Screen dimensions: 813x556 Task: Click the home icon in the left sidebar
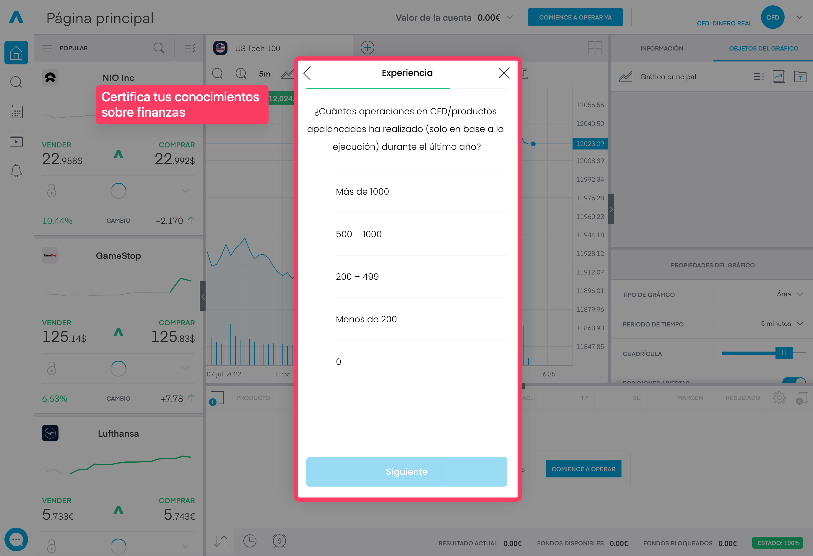click(16, 53)
